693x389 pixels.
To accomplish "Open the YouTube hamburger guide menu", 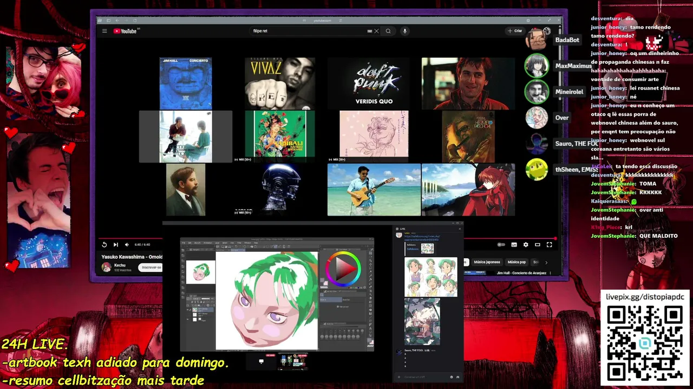I will tap(104, 31).
